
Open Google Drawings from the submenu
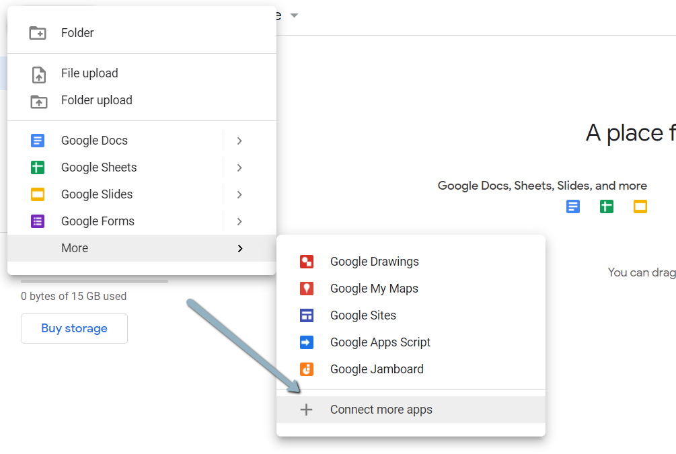307,261
